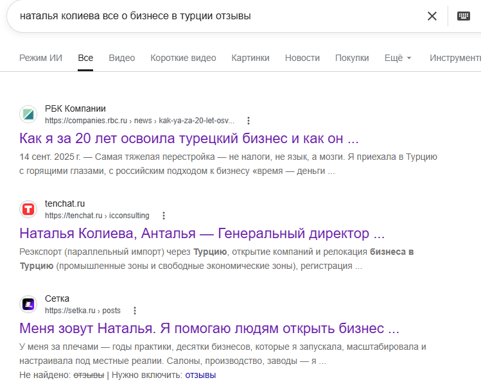
Task: Select the Все tab
Action: coord(85,58)
